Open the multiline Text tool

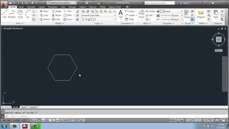click(x=121, y=14)
